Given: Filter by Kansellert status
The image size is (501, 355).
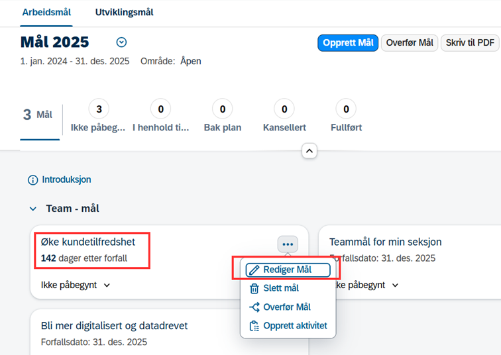Looking at the screenshot, I should pyautogui.click(x=284, y=116).
